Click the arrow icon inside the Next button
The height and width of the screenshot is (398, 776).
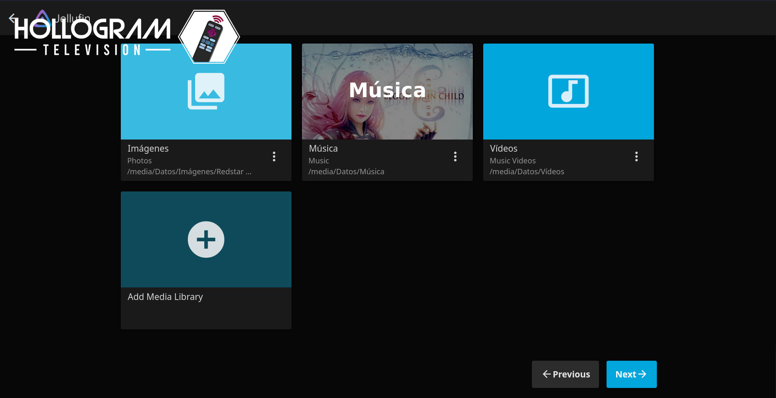tap(643, 374)
